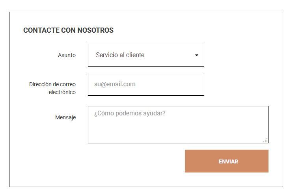Select the 'Servicio al cliente' combo box text
Viewport: 289px width, 191px height.
tap(120, 55)
